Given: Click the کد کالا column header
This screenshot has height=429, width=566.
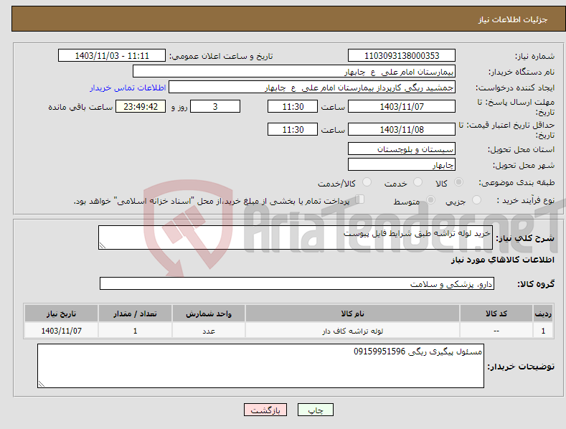Looking at the screenshot, I should (496, 313).
